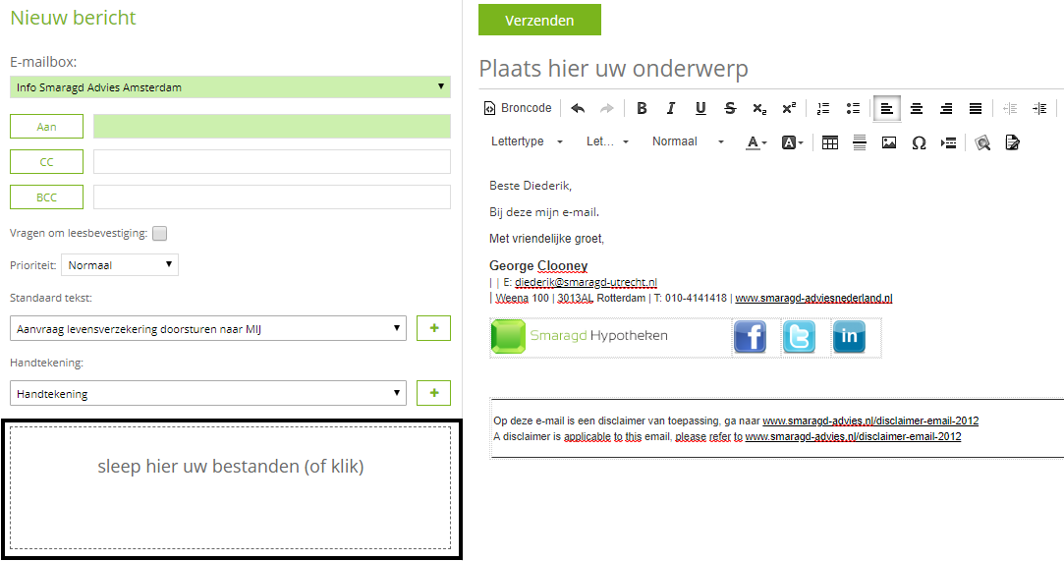Image resolution: width=1064 pixels, height=561 pixels.
Task: Open the Normaal paragraph format dropdown
Action: (688, 141)
